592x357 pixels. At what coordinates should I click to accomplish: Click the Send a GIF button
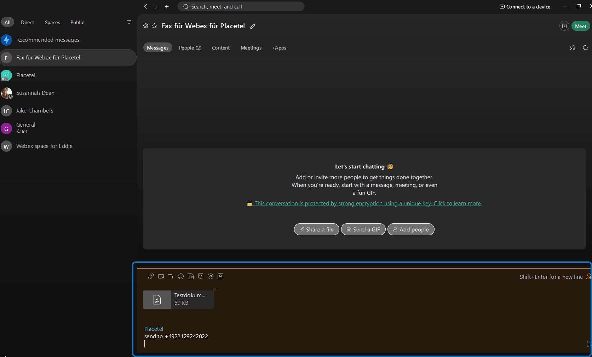[363, 229]
